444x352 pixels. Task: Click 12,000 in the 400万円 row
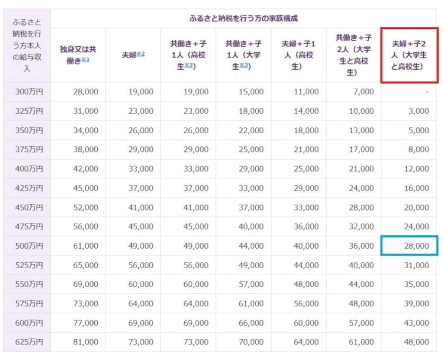pyautogui.click(x=417, y=169)
